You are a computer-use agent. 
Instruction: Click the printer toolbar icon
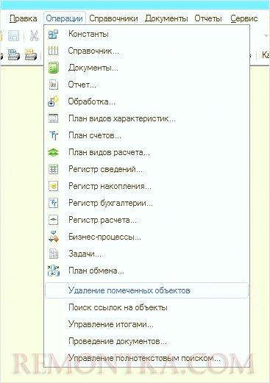point(14,54)
